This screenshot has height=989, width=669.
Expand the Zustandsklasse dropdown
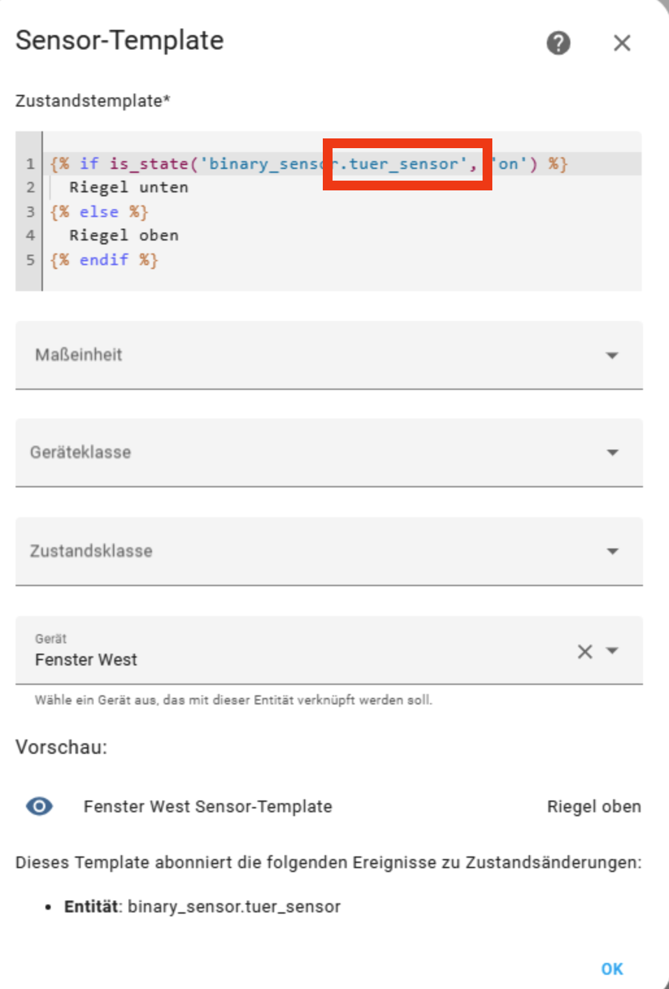point(329,551)
